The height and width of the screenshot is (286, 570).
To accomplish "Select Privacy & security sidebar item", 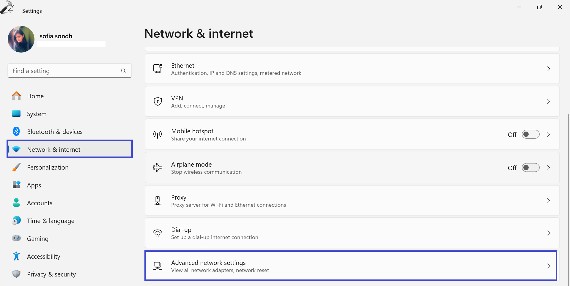I will pos(51,274).
